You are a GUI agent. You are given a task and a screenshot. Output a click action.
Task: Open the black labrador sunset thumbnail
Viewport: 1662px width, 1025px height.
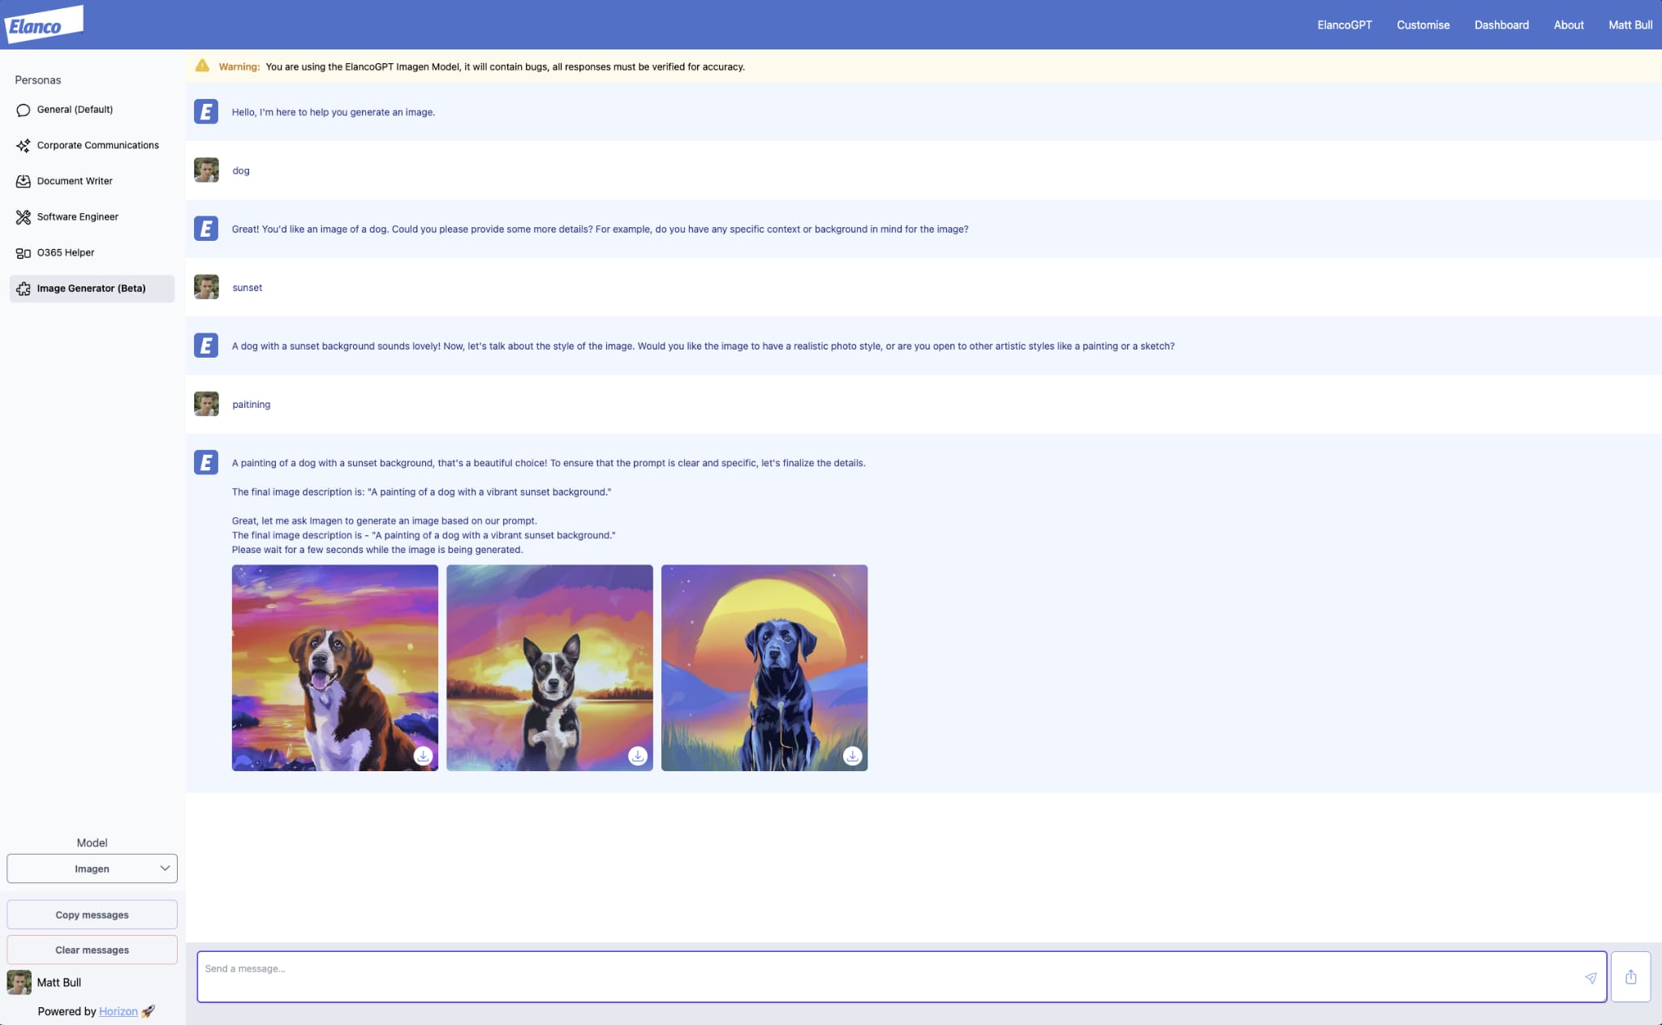(x=764, y=657)
